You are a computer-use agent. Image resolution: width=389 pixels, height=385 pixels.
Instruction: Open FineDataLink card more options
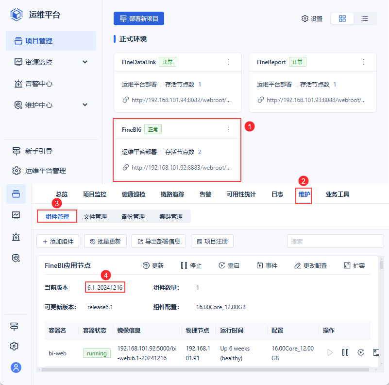229,62
